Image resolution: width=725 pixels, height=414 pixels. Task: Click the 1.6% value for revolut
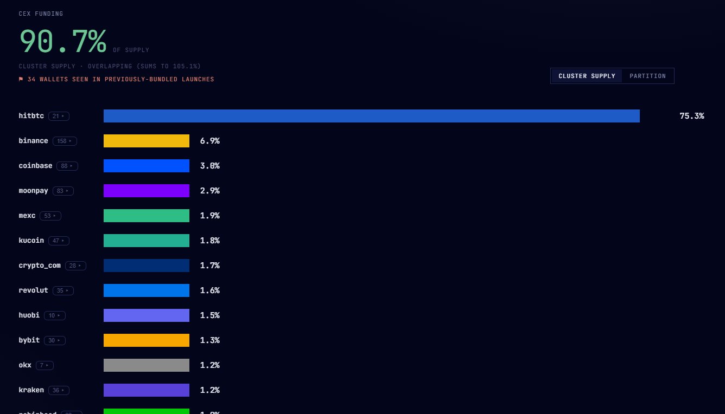[x=210, y=290]
